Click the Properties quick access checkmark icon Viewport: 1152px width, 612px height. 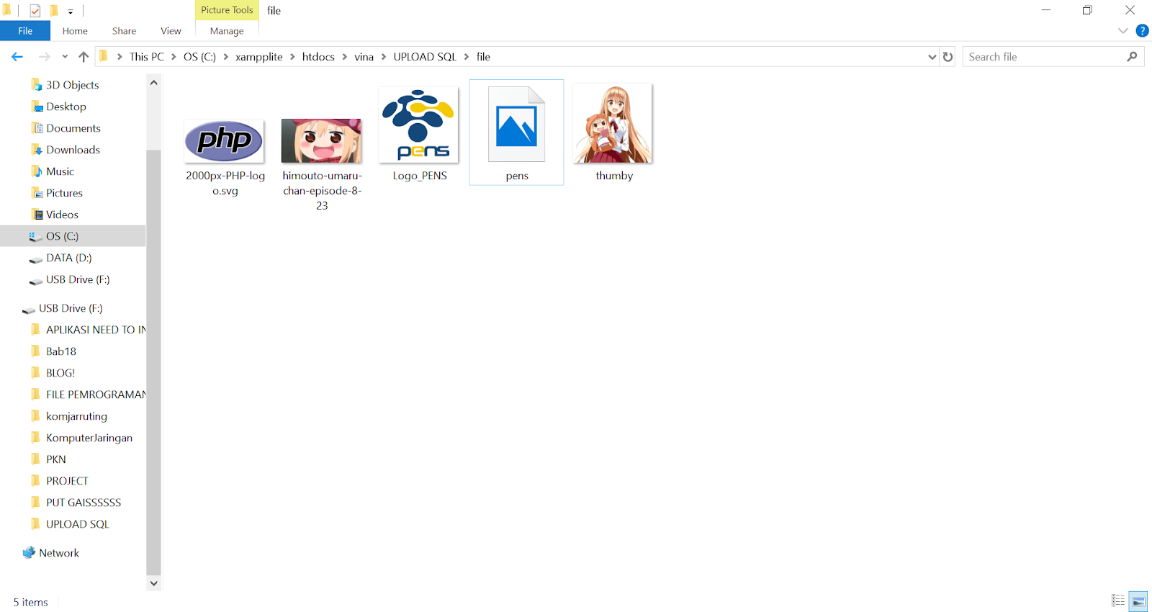pos(35,11)
